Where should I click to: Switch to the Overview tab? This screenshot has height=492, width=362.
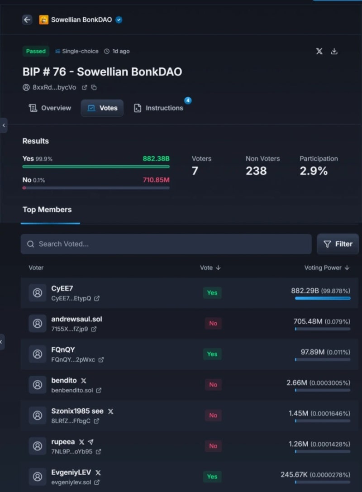(50, 108)
